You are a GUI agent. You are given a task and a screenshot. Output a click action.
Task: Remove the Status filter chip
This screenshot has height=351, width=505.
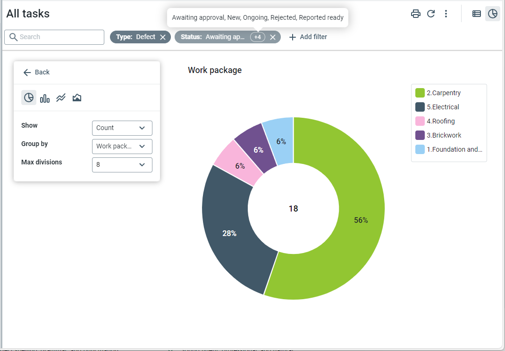point(273,37)
